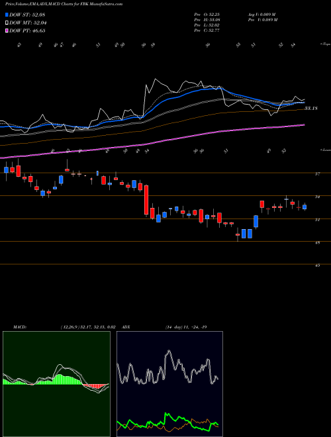Click the MACD panel title label

pyautogui.click(x=20, y=327)
